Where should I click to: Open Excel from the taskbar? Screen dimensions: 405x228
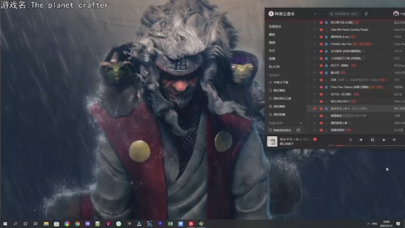[x=170, y=224]
